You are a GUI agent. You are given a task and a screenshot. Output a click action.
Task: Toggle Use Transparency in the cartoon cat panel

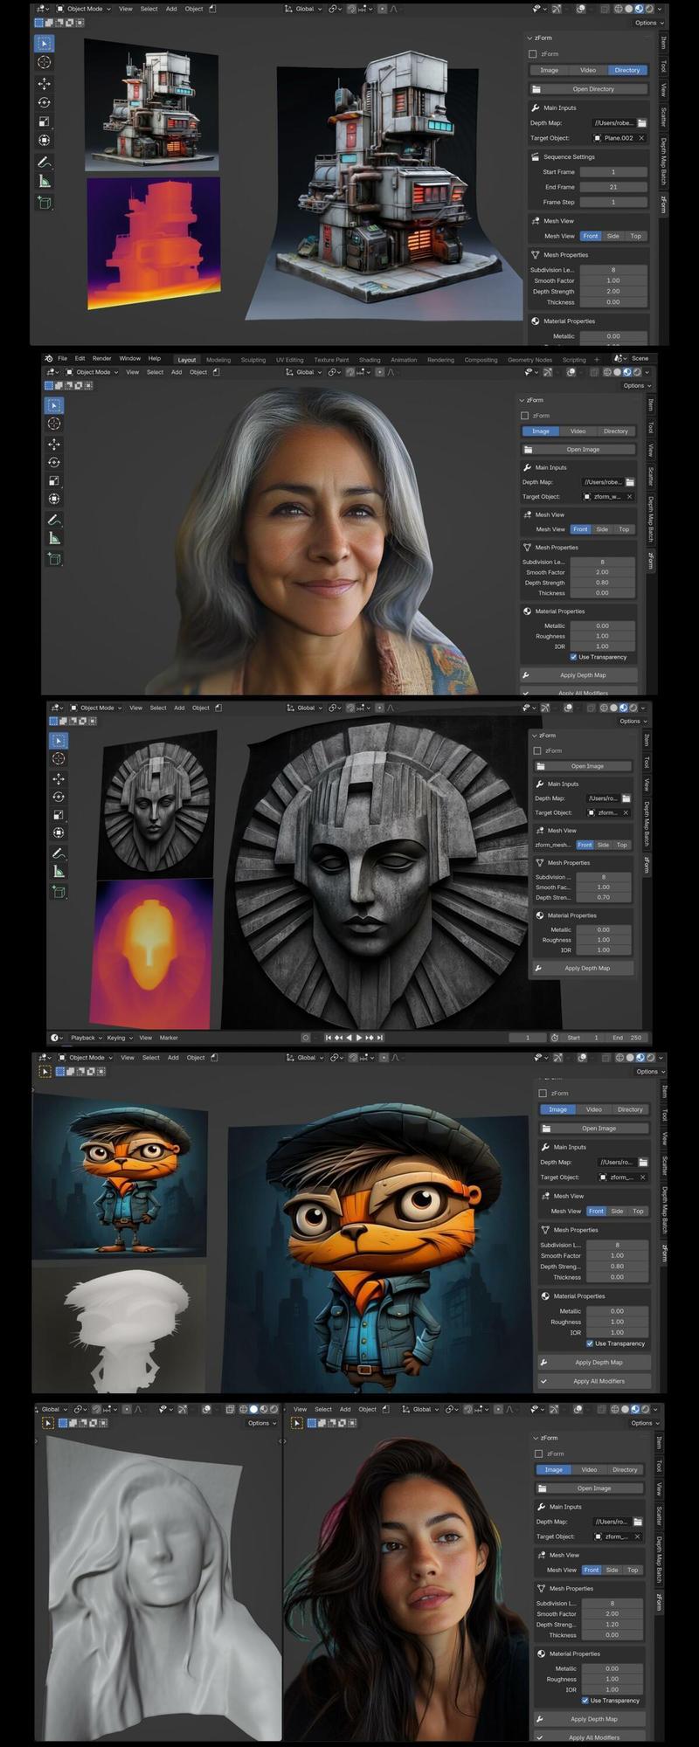590,1343
